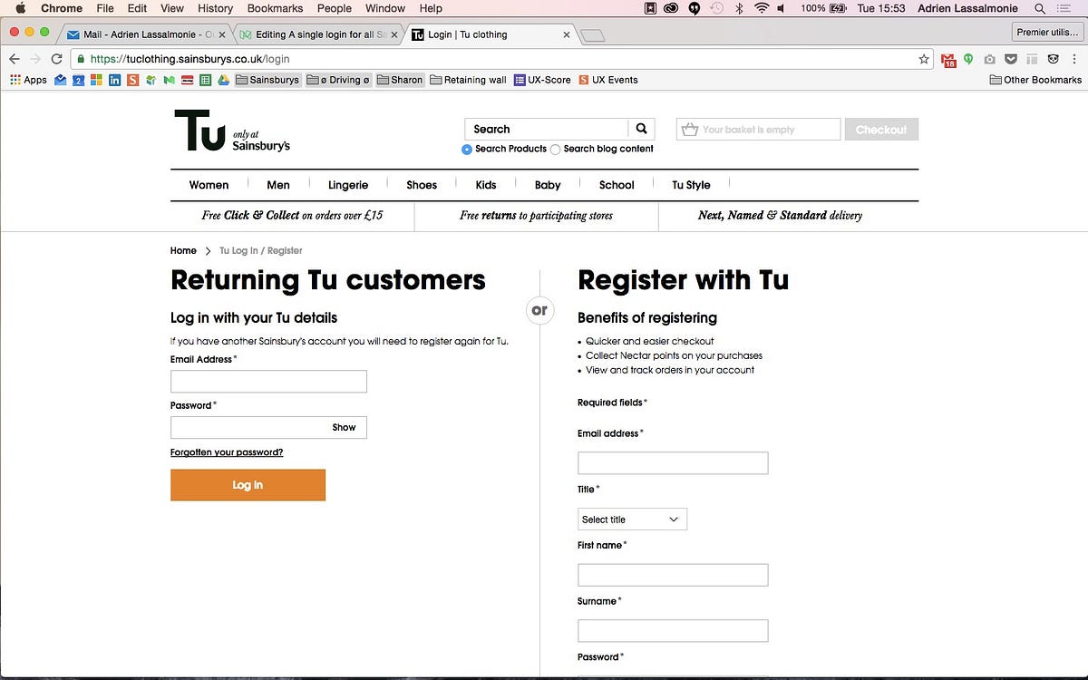Click the orange Log in button
The height and width of the screenshot is (680, 1088).
tap(248, 485)
